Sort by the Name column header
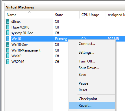Viewport: 125px width, 111px height. point(29,15)
